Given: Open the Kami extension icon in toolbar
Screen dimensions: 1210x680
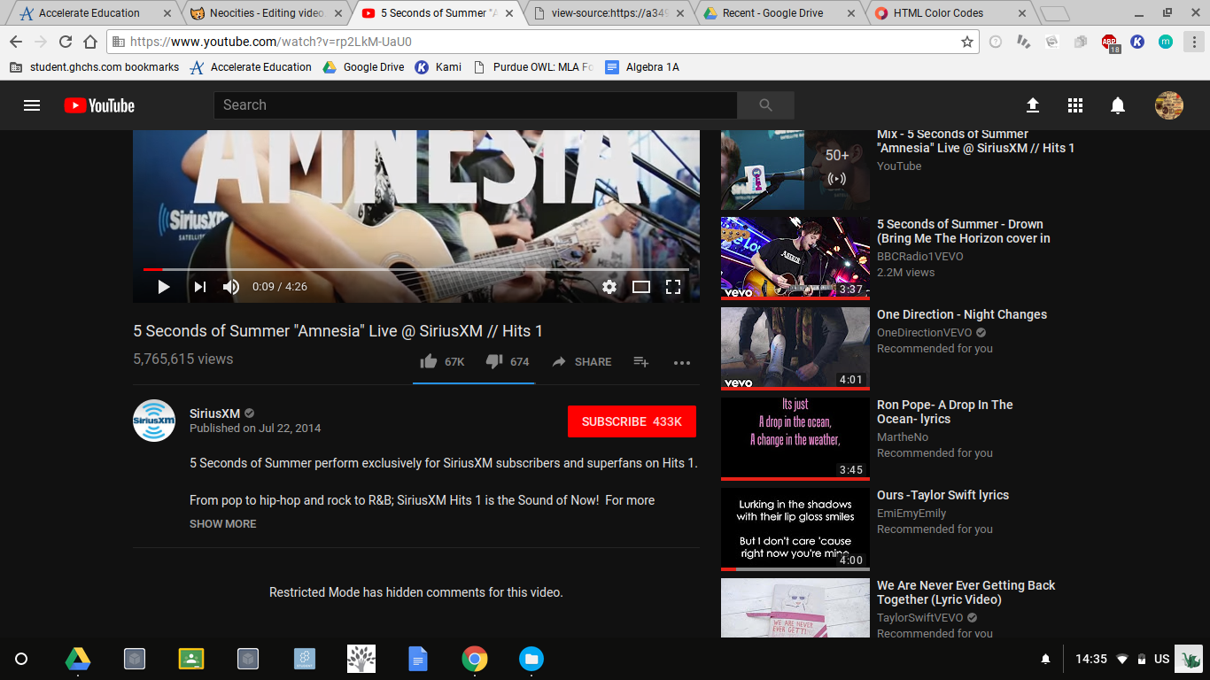Looking at the screenshot, I should (1137, 42).
